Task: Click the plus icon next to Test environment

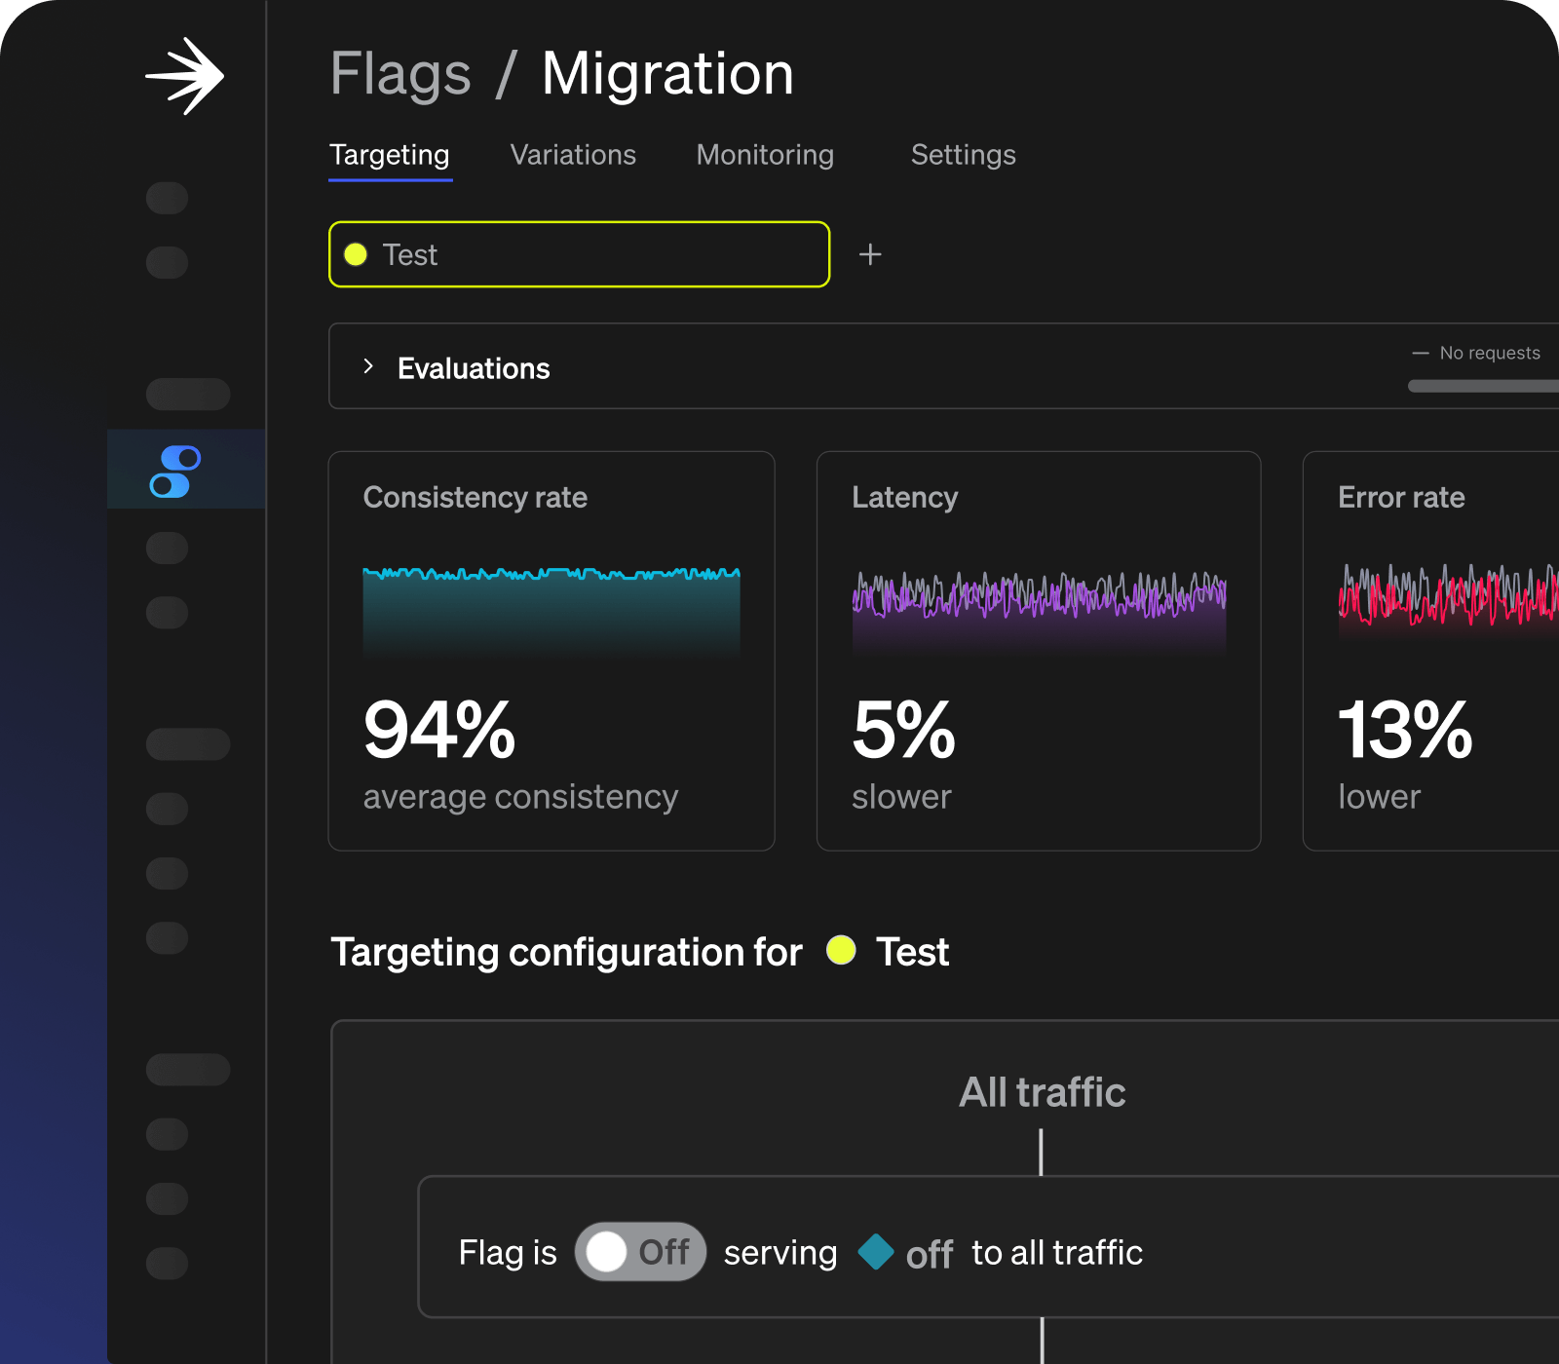Action: [x=870, y=254]
